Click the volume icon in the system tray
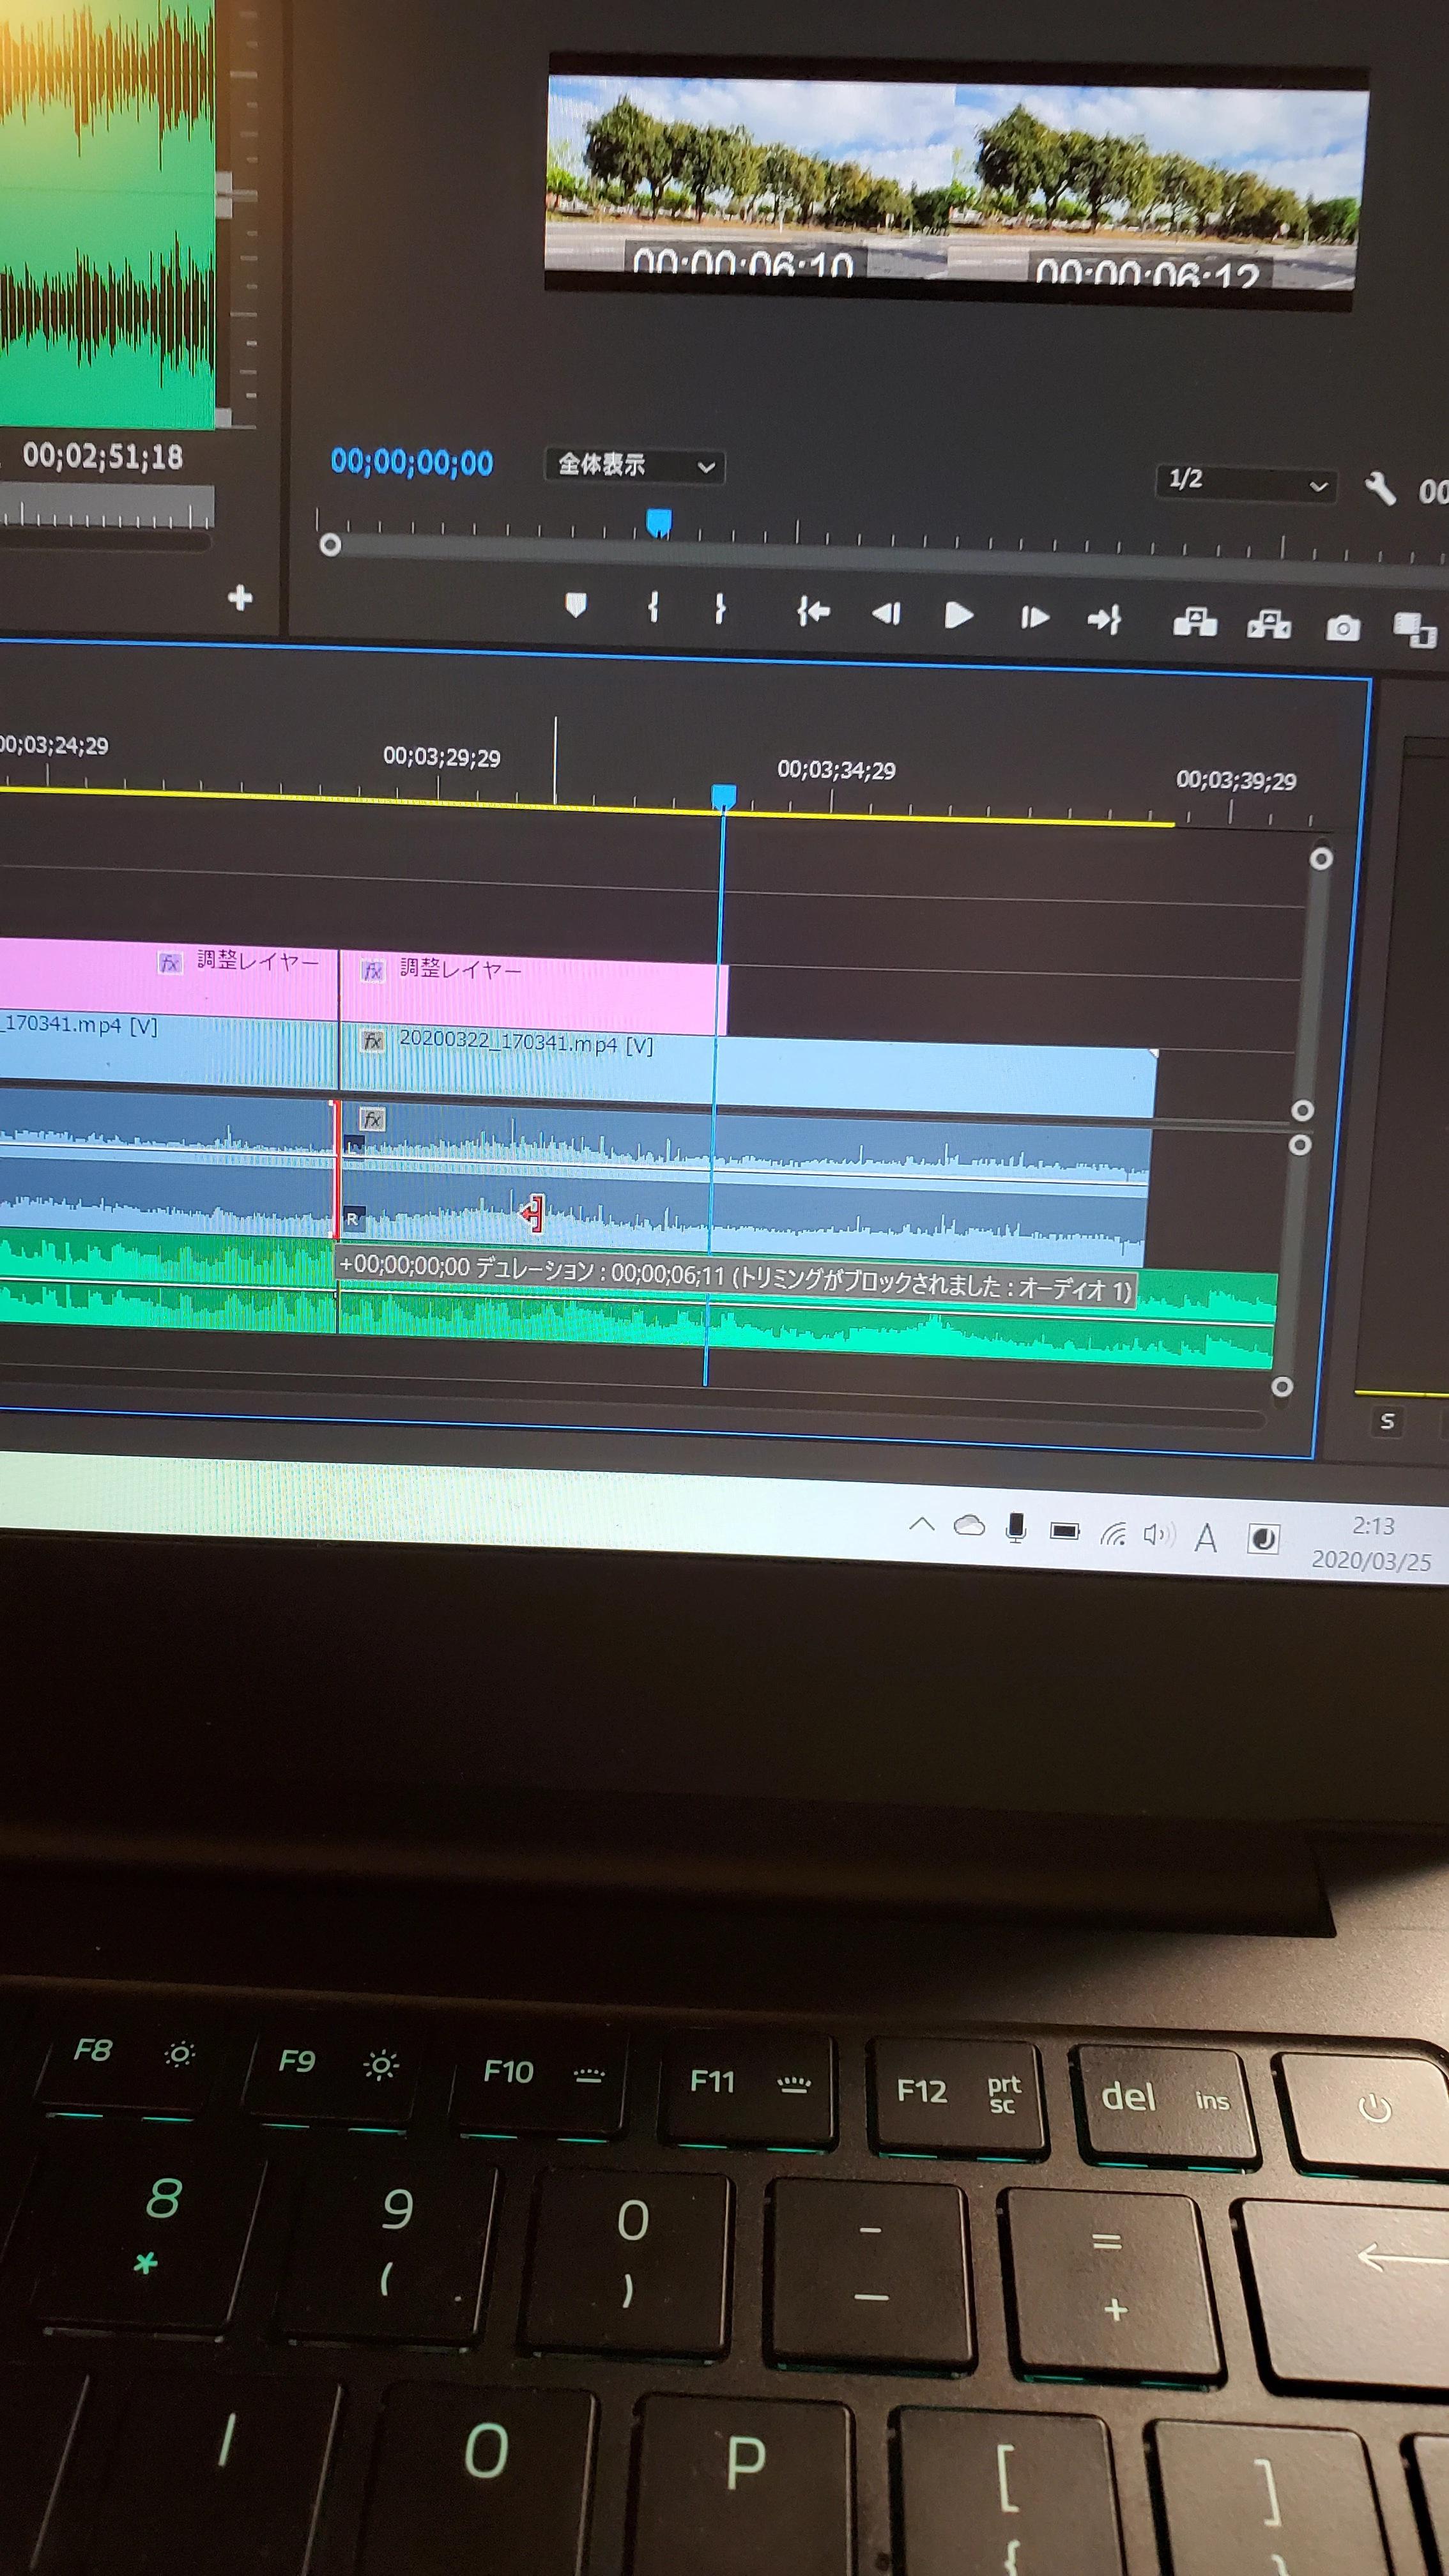 tap(1157, 1533)
